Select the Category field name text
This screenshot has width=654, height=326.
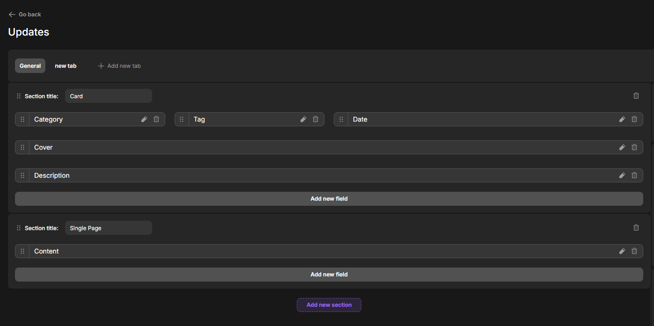click(48, 119)
